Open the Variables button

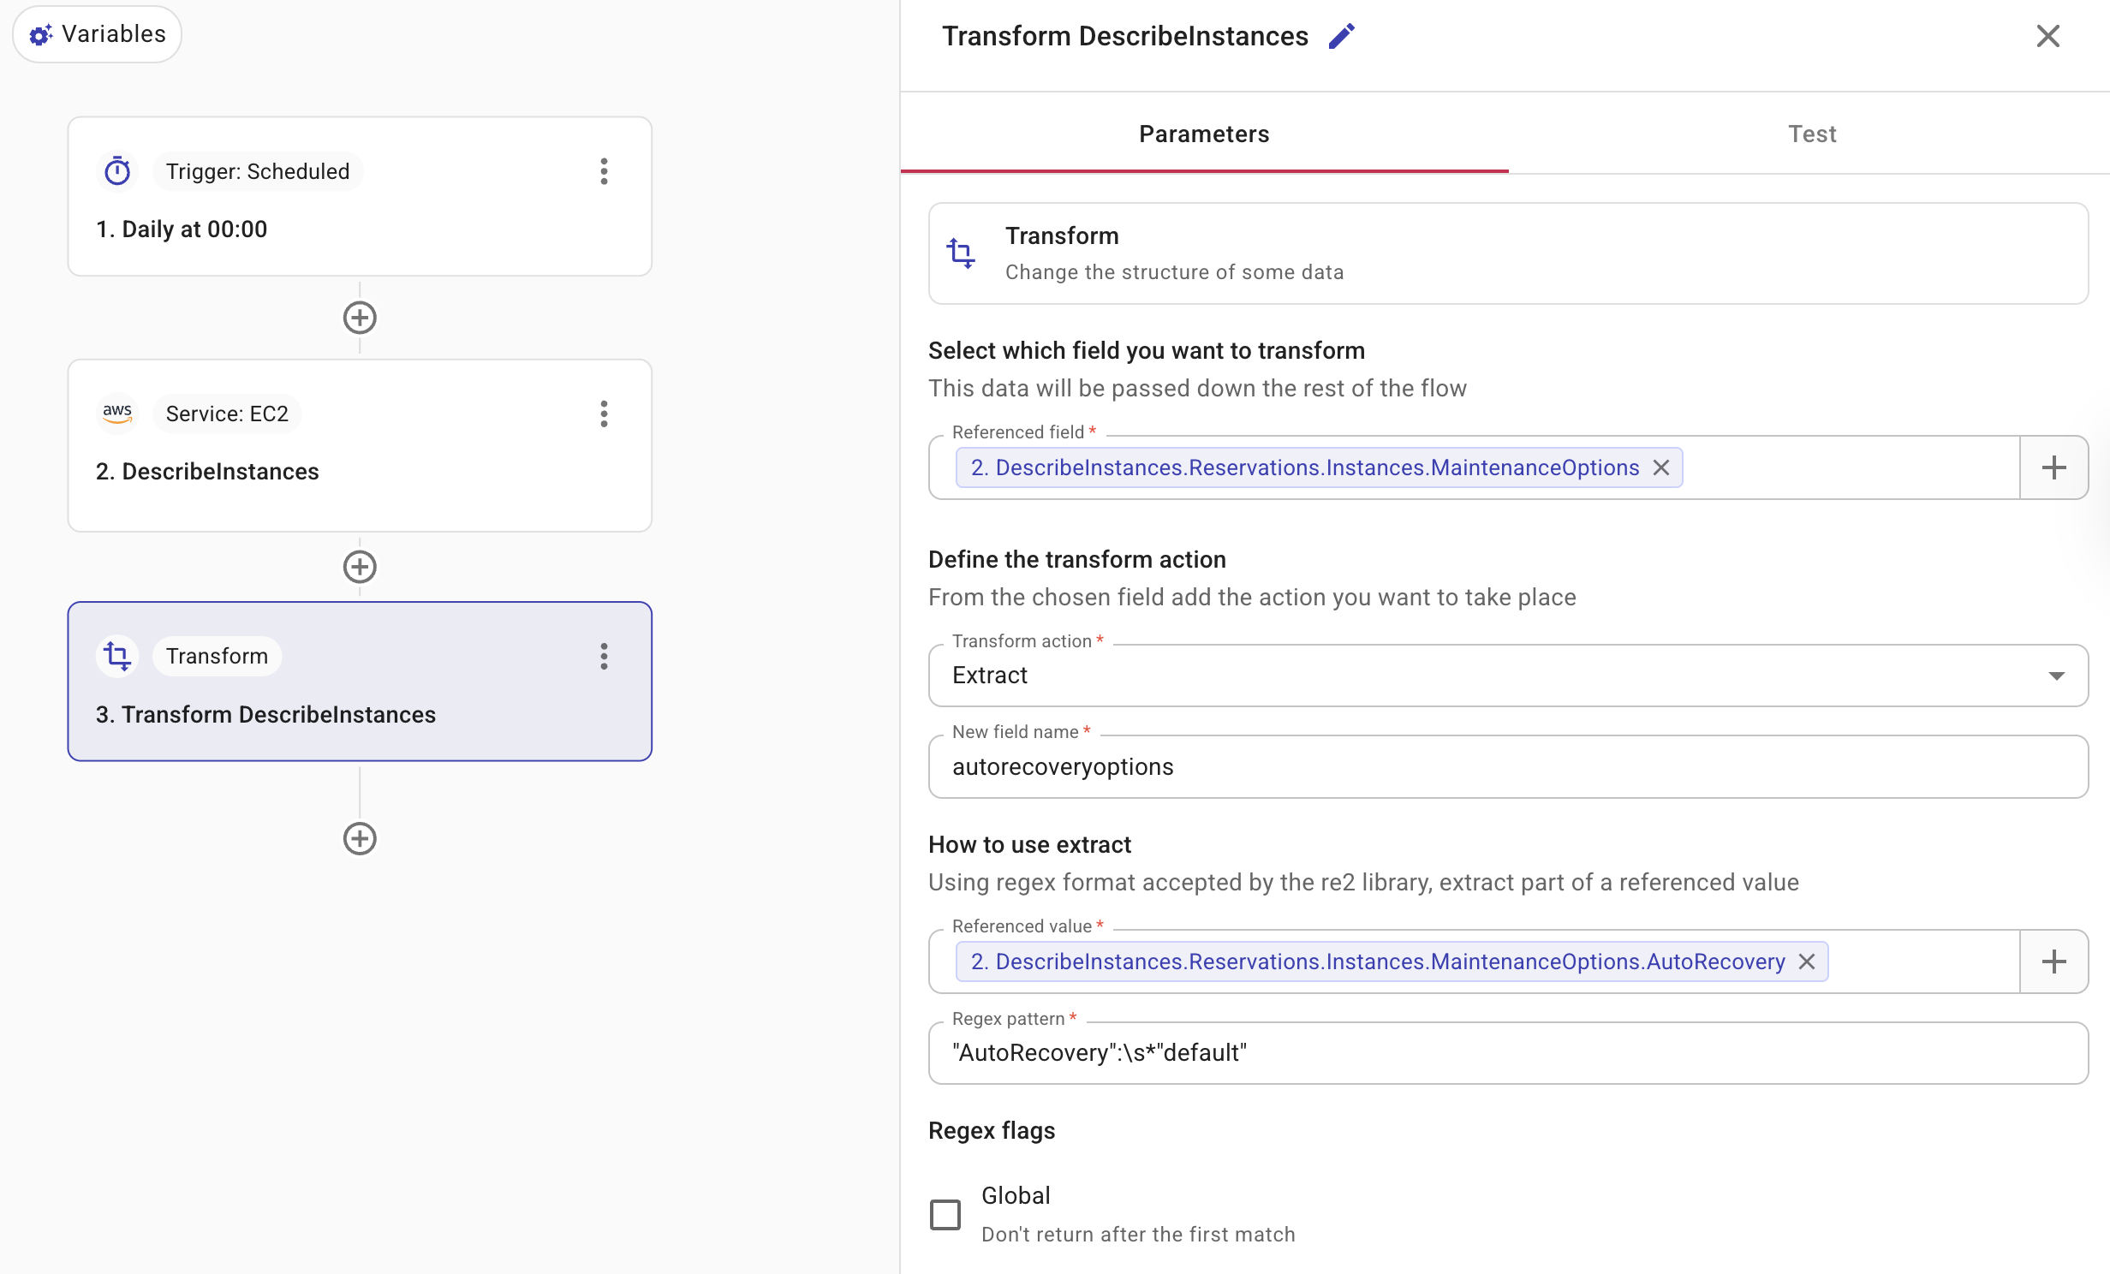(x=98, y=34)
